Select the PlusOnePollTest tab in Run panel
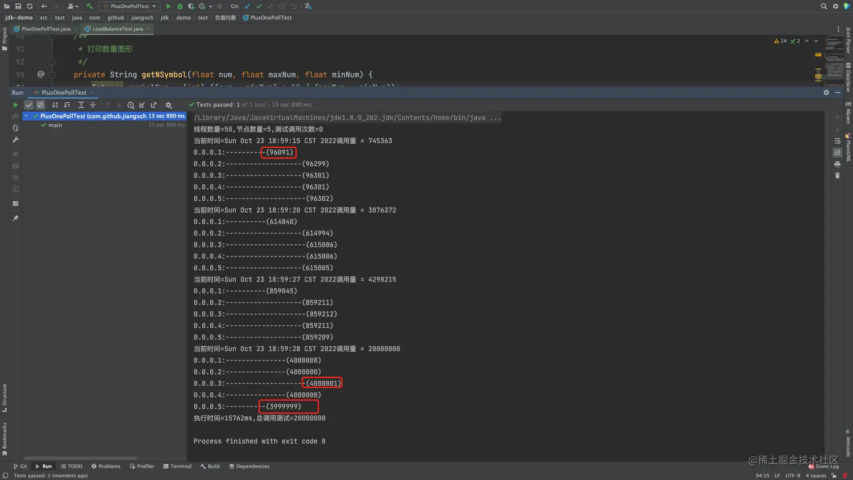 [64, 93]
